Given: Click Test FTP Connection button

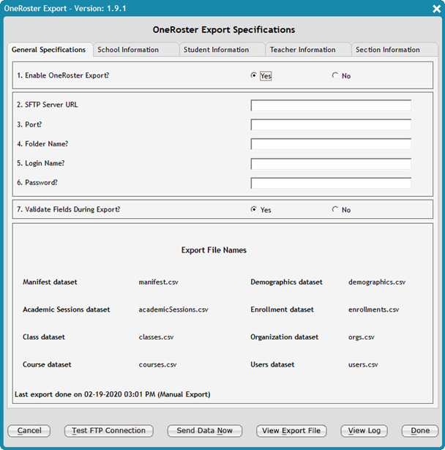Looking at the screenshot, I should [x=109, y=431].
